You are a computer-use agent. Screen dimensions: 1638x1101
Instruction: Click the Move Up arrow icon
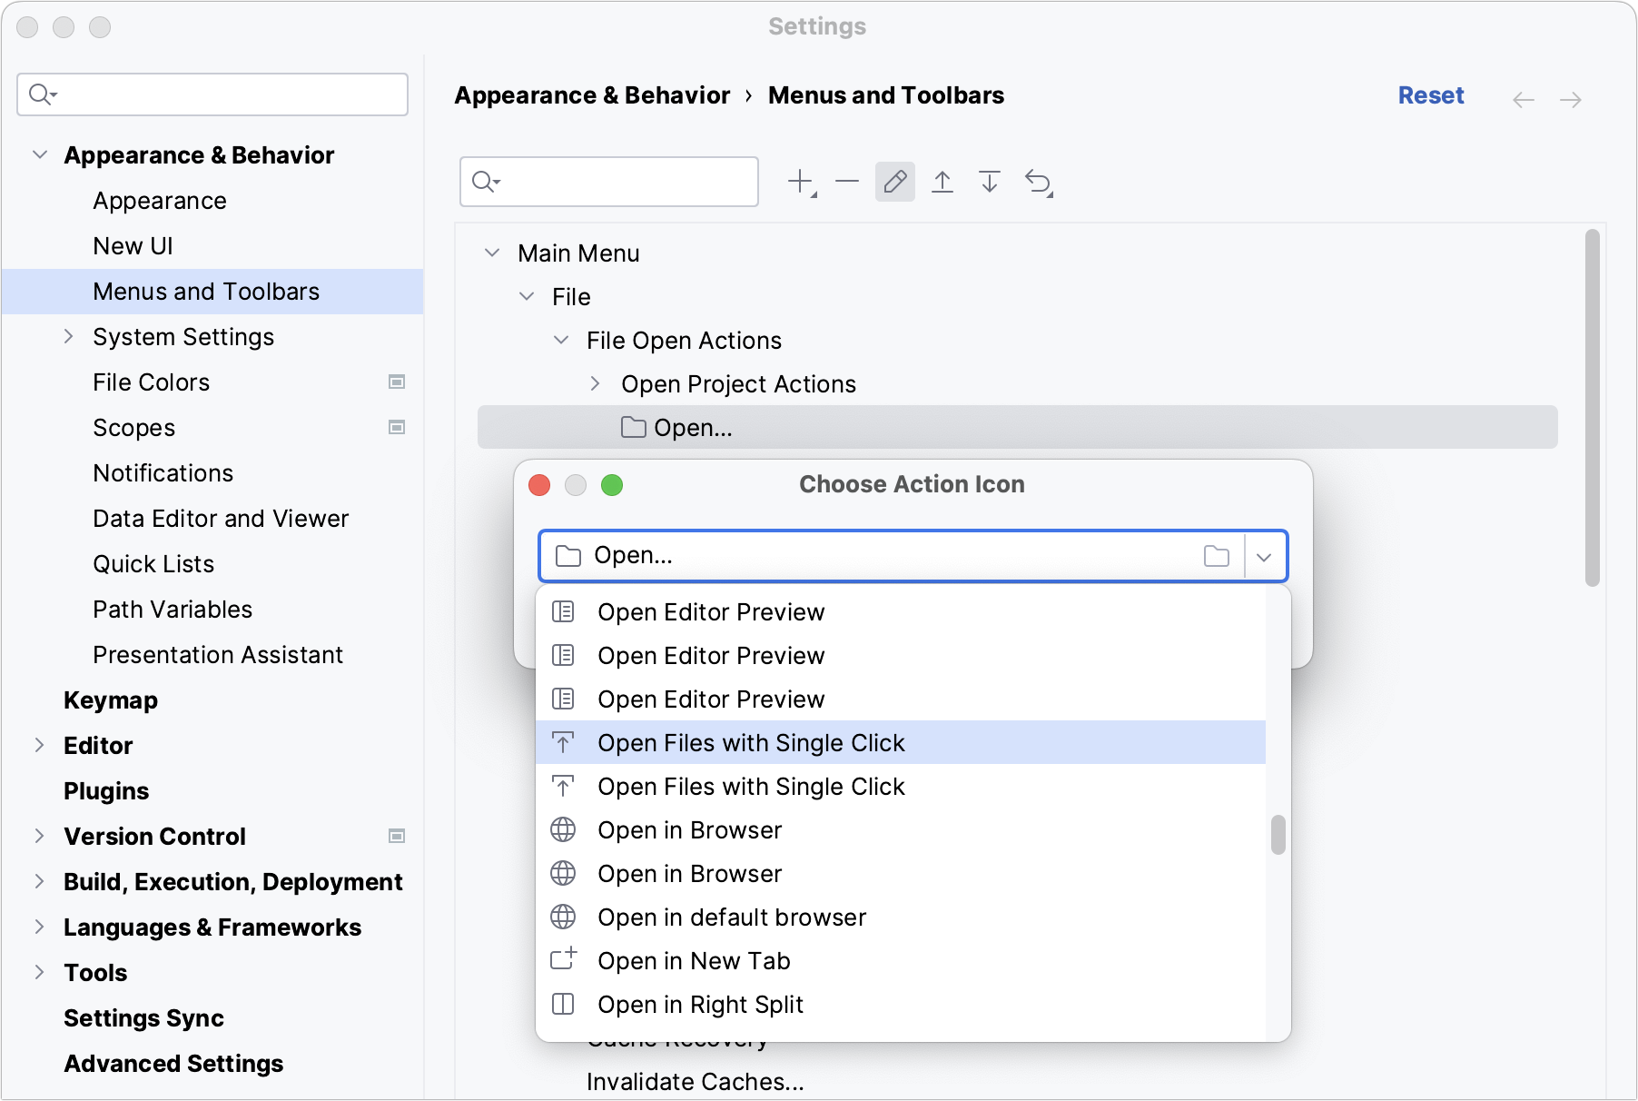942,182
